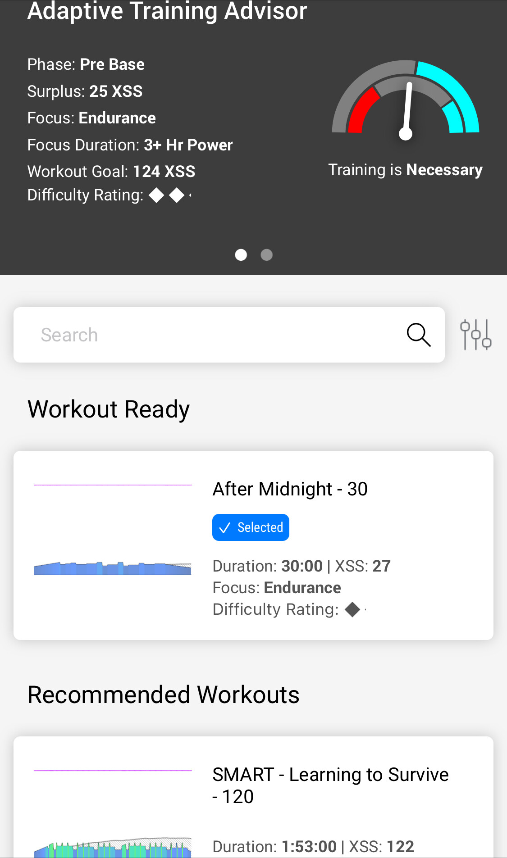The height and width of the screenshot is (858, 507).
Task: Open workout filter sliders icon
Action: pos(475,335)
